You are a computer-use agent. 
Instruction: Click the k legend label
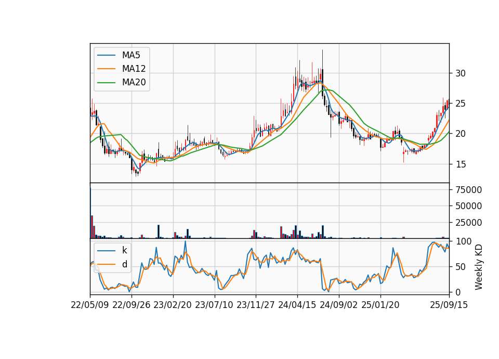click(x=124, y=250)
